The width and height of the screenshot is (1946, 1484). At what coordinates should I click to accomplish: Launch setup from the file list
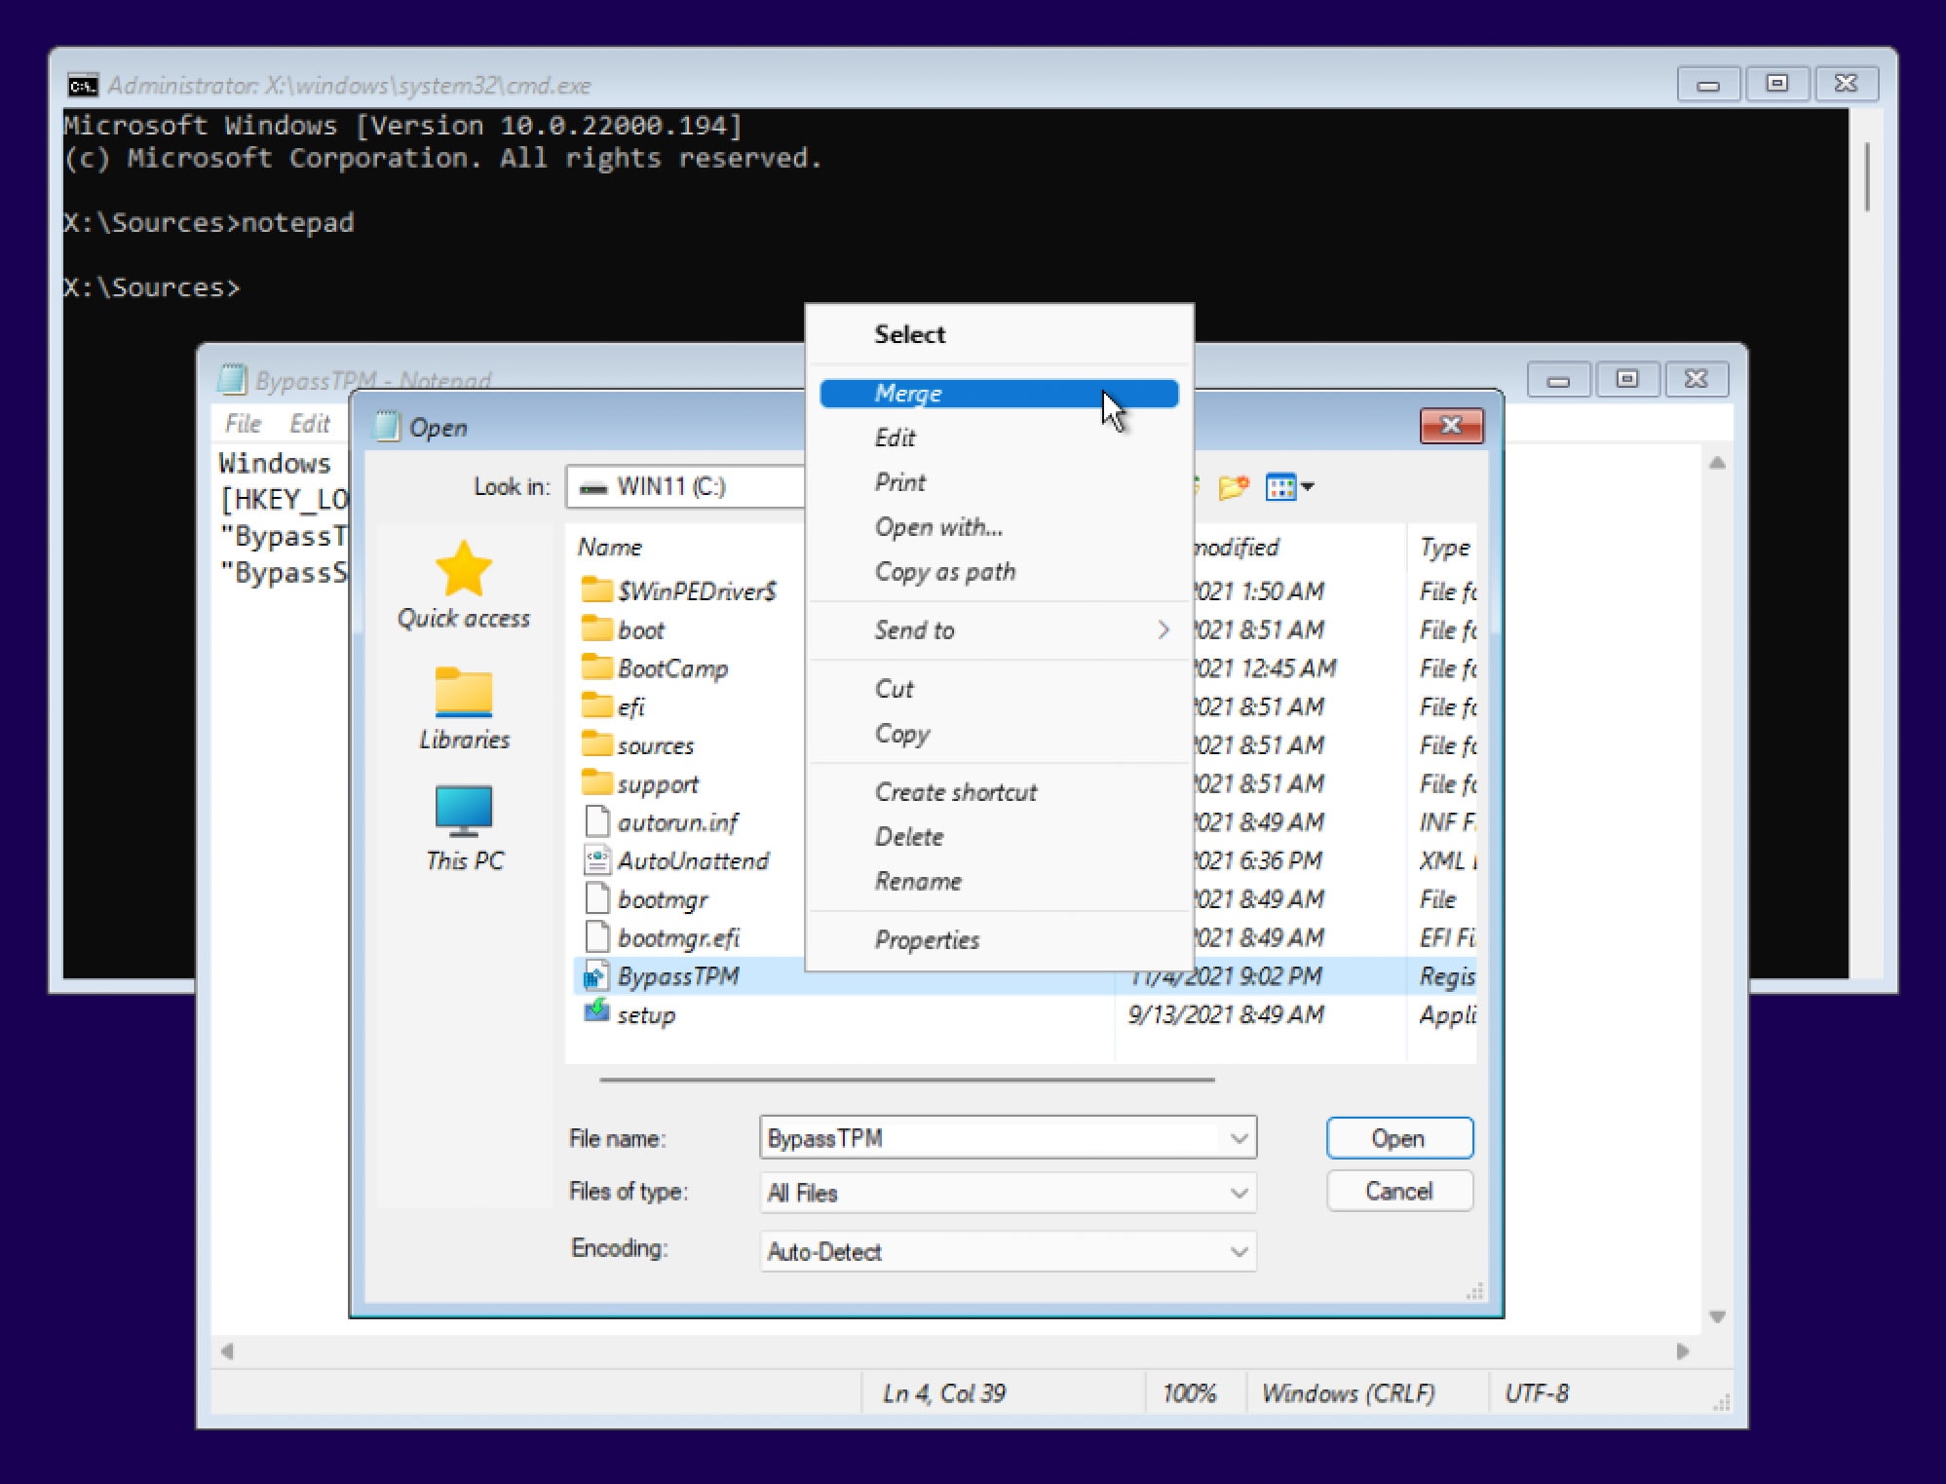click(x=648, y=1014)
